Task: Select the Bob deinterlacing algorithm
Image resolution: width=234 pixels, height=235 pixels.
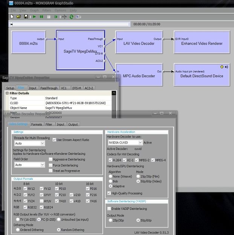Action: tap(110, 181)
